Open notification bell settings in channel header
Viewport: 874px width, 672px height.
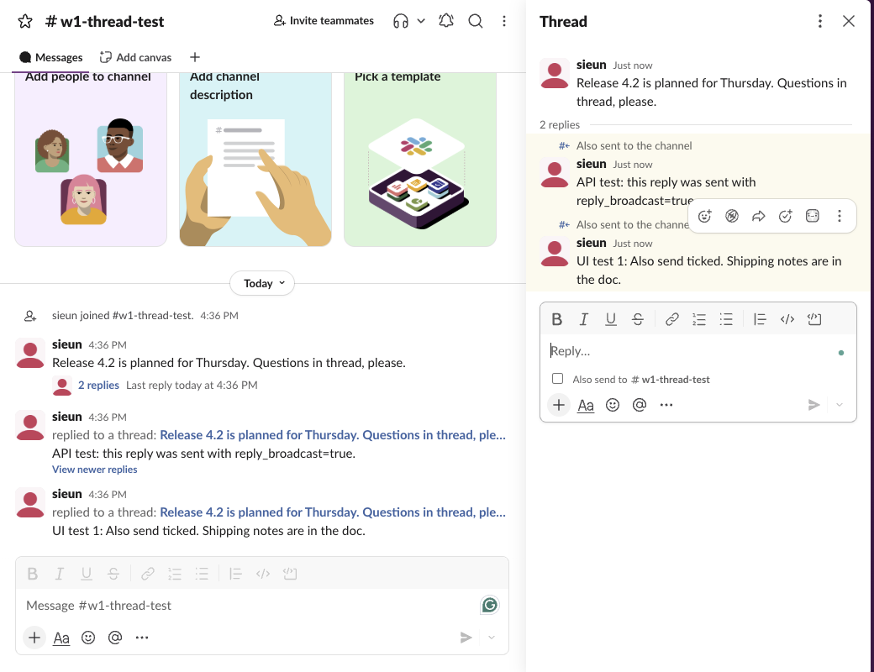446,21
